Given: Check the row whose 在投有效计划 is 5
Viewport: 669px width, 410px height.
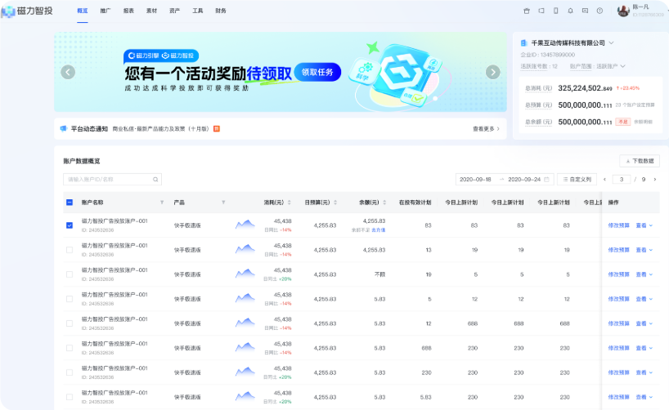Looking at the screenshot, I should [70, 299].
